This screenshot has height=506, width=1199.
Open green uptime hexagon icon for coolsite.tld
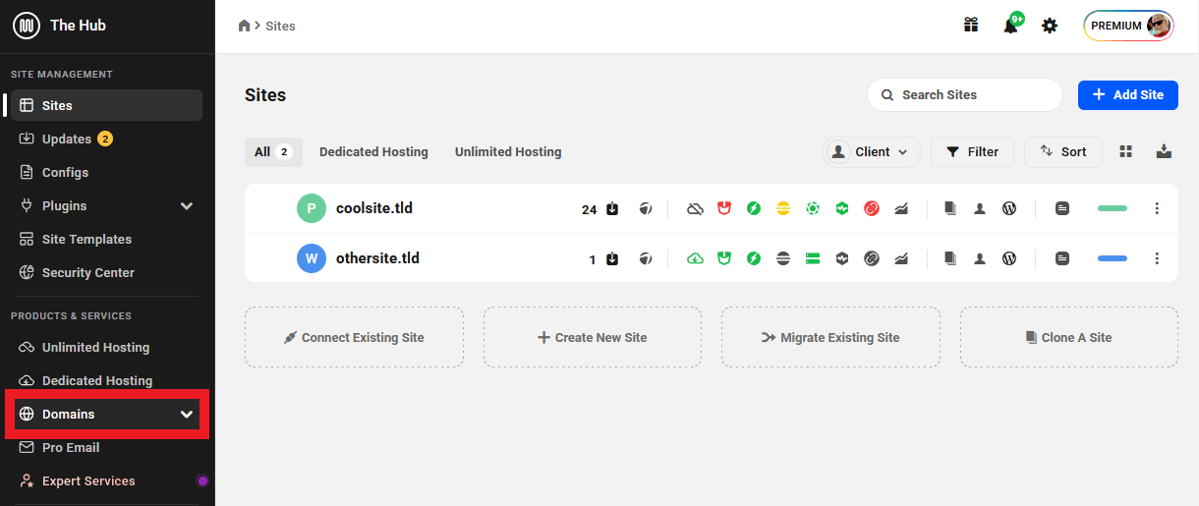coord(842,208)
